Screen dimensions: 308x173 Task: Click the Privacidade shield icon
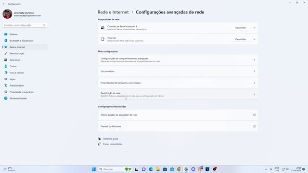6,92
